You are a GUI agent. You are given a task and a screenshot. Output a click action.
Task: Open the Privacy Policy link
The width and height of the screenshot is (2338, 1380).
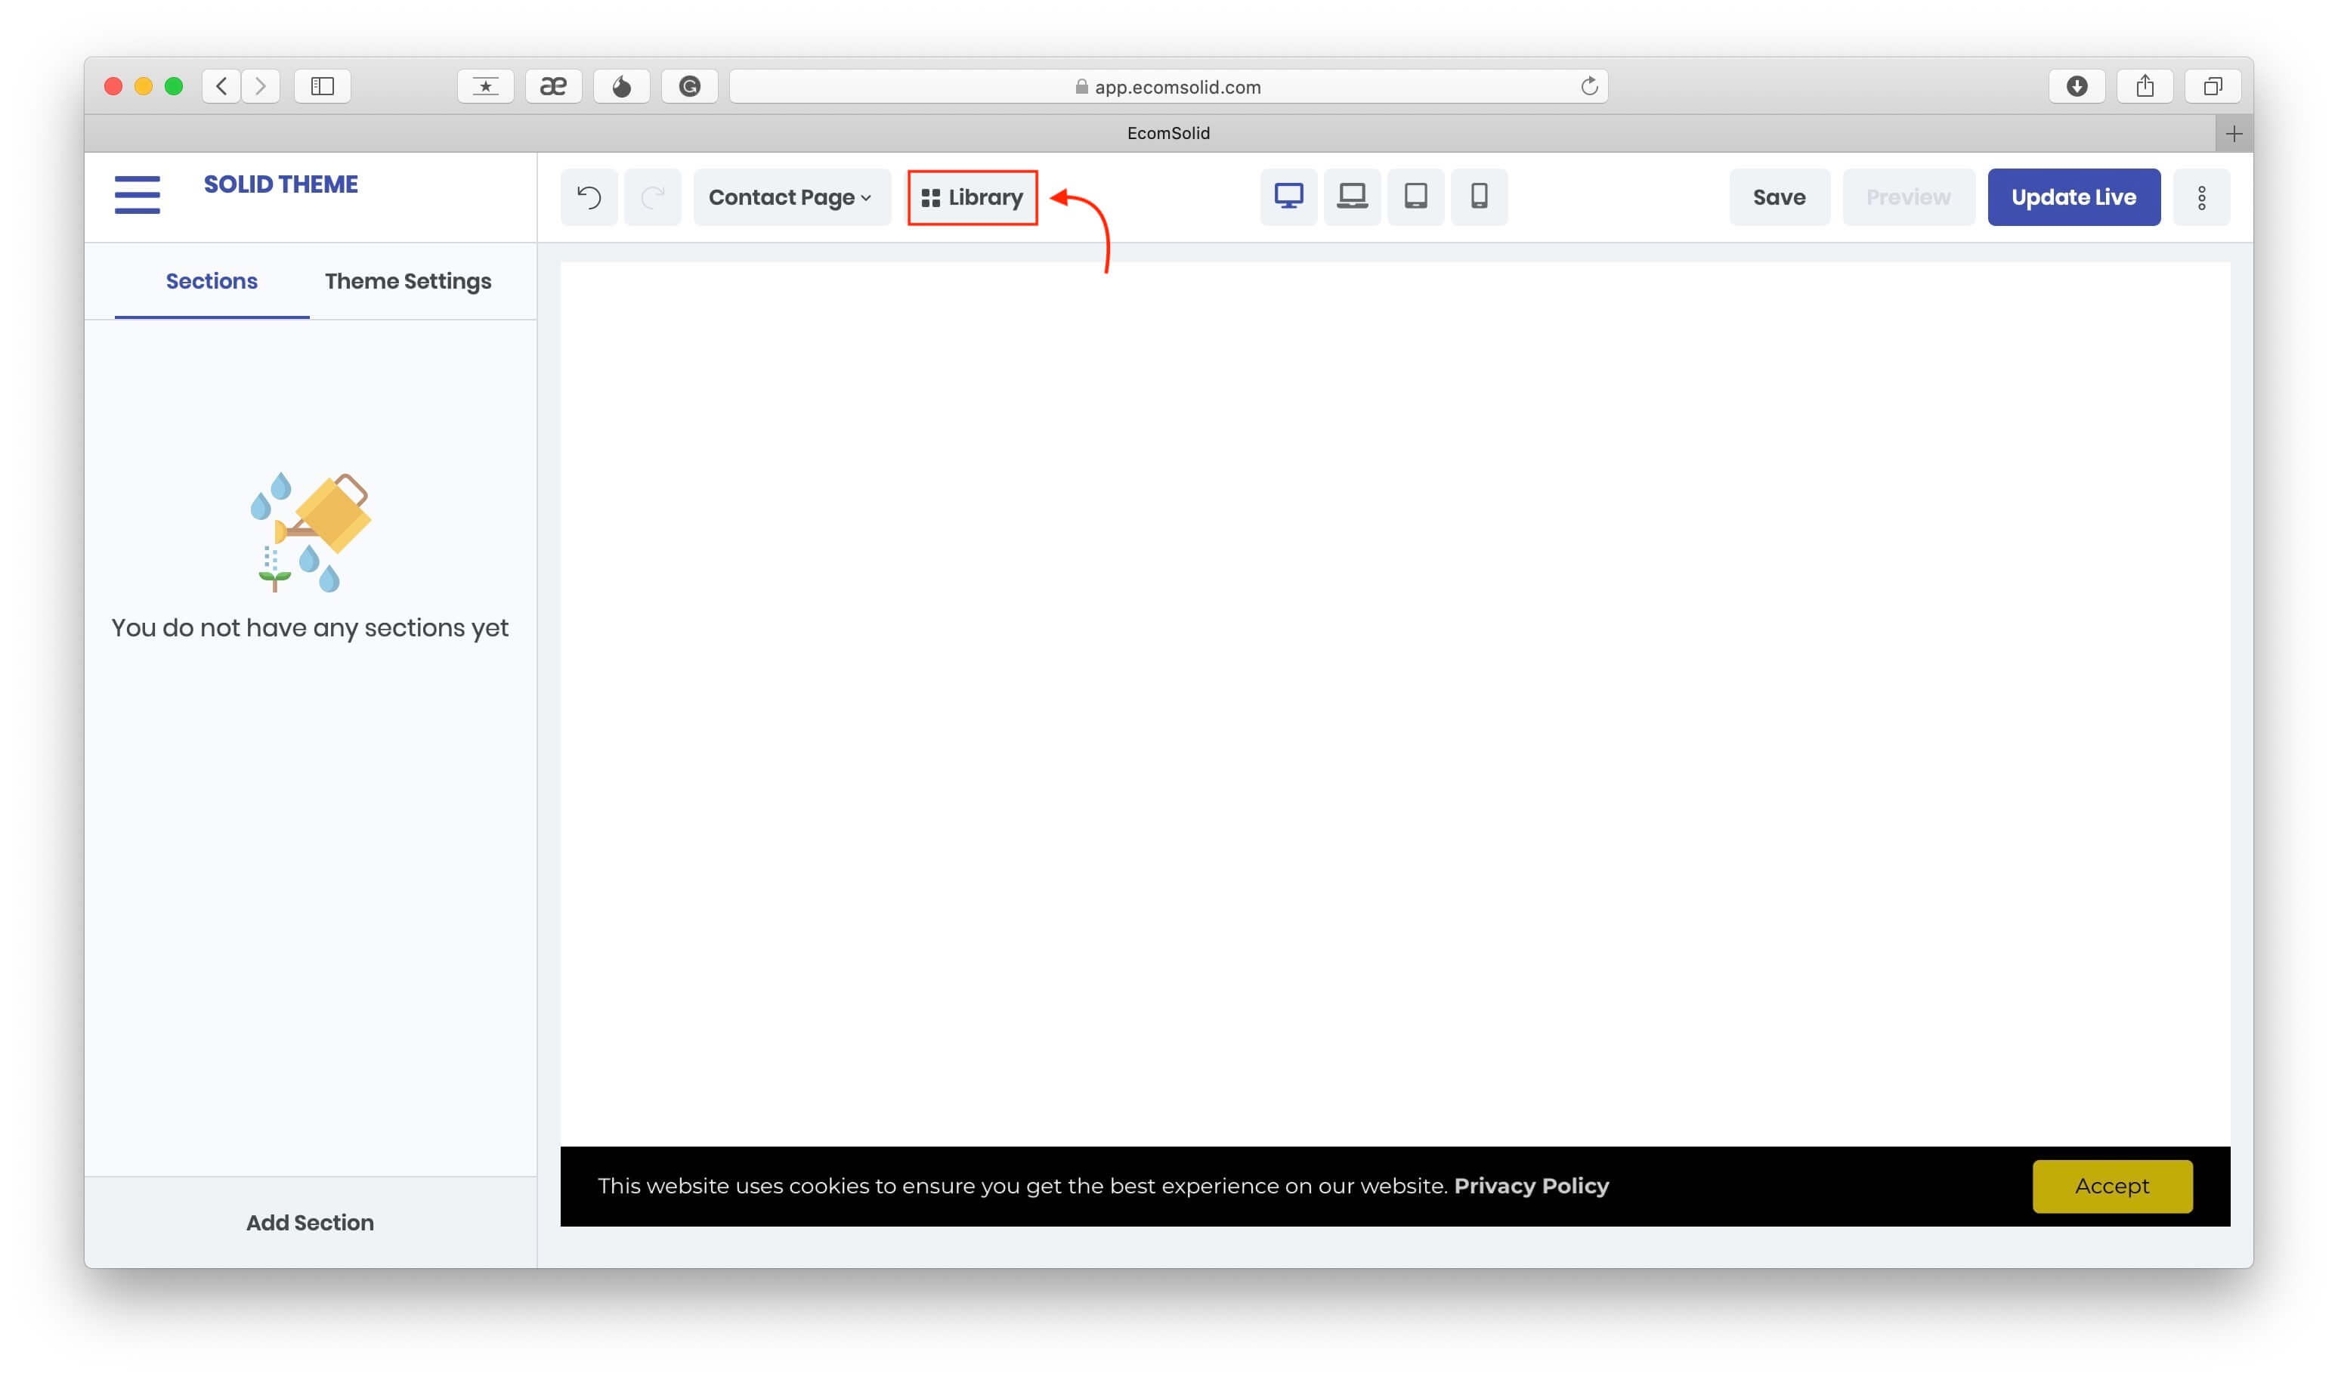click(1531, 1187)
